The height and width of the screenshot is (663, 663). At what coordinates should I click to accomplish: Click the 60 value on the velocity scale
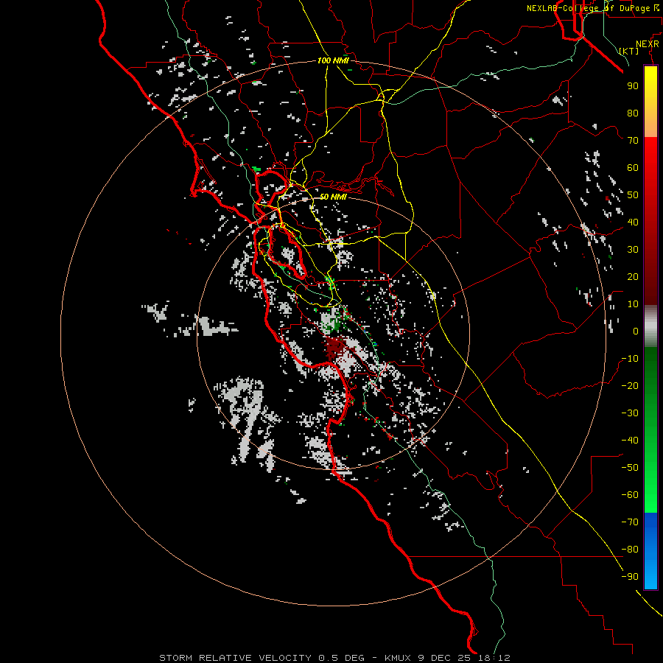click(x=633, y=168)
